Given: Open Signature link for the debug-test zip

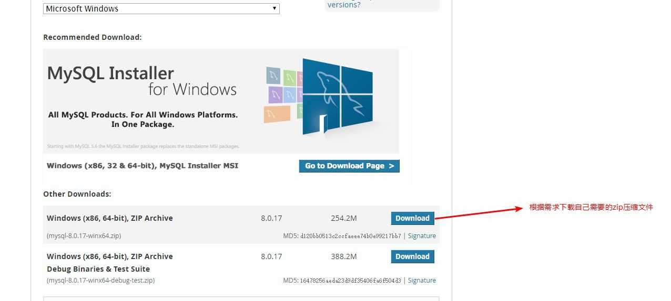Looking at the screenshot, I should pos(422,281).
